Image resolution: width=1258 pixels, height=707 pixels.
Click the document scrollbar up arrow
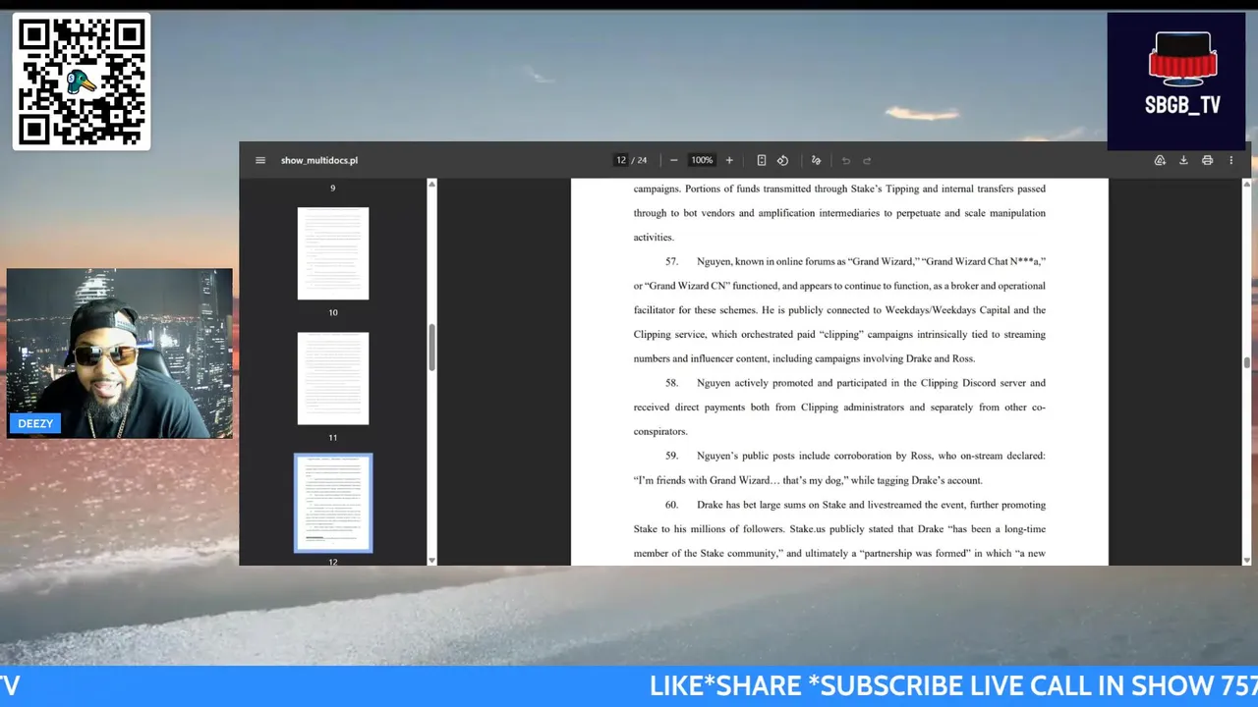(x=1247, y=183)
